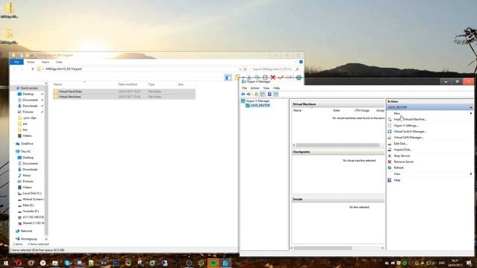Expand the View submenu arrow in Actions pane
This screenshot has height=268, width=477.
click(x=471, y=173)
